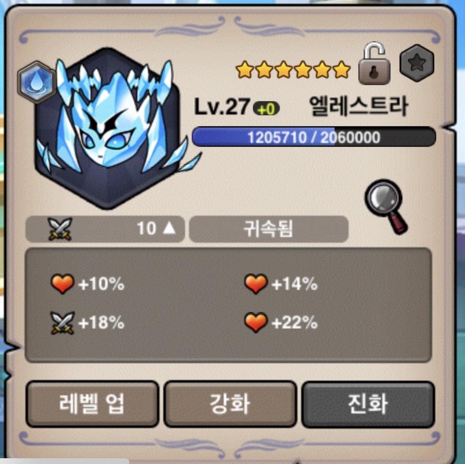
Task: Expand the attack power up-arrow
Action: point(169,228)
